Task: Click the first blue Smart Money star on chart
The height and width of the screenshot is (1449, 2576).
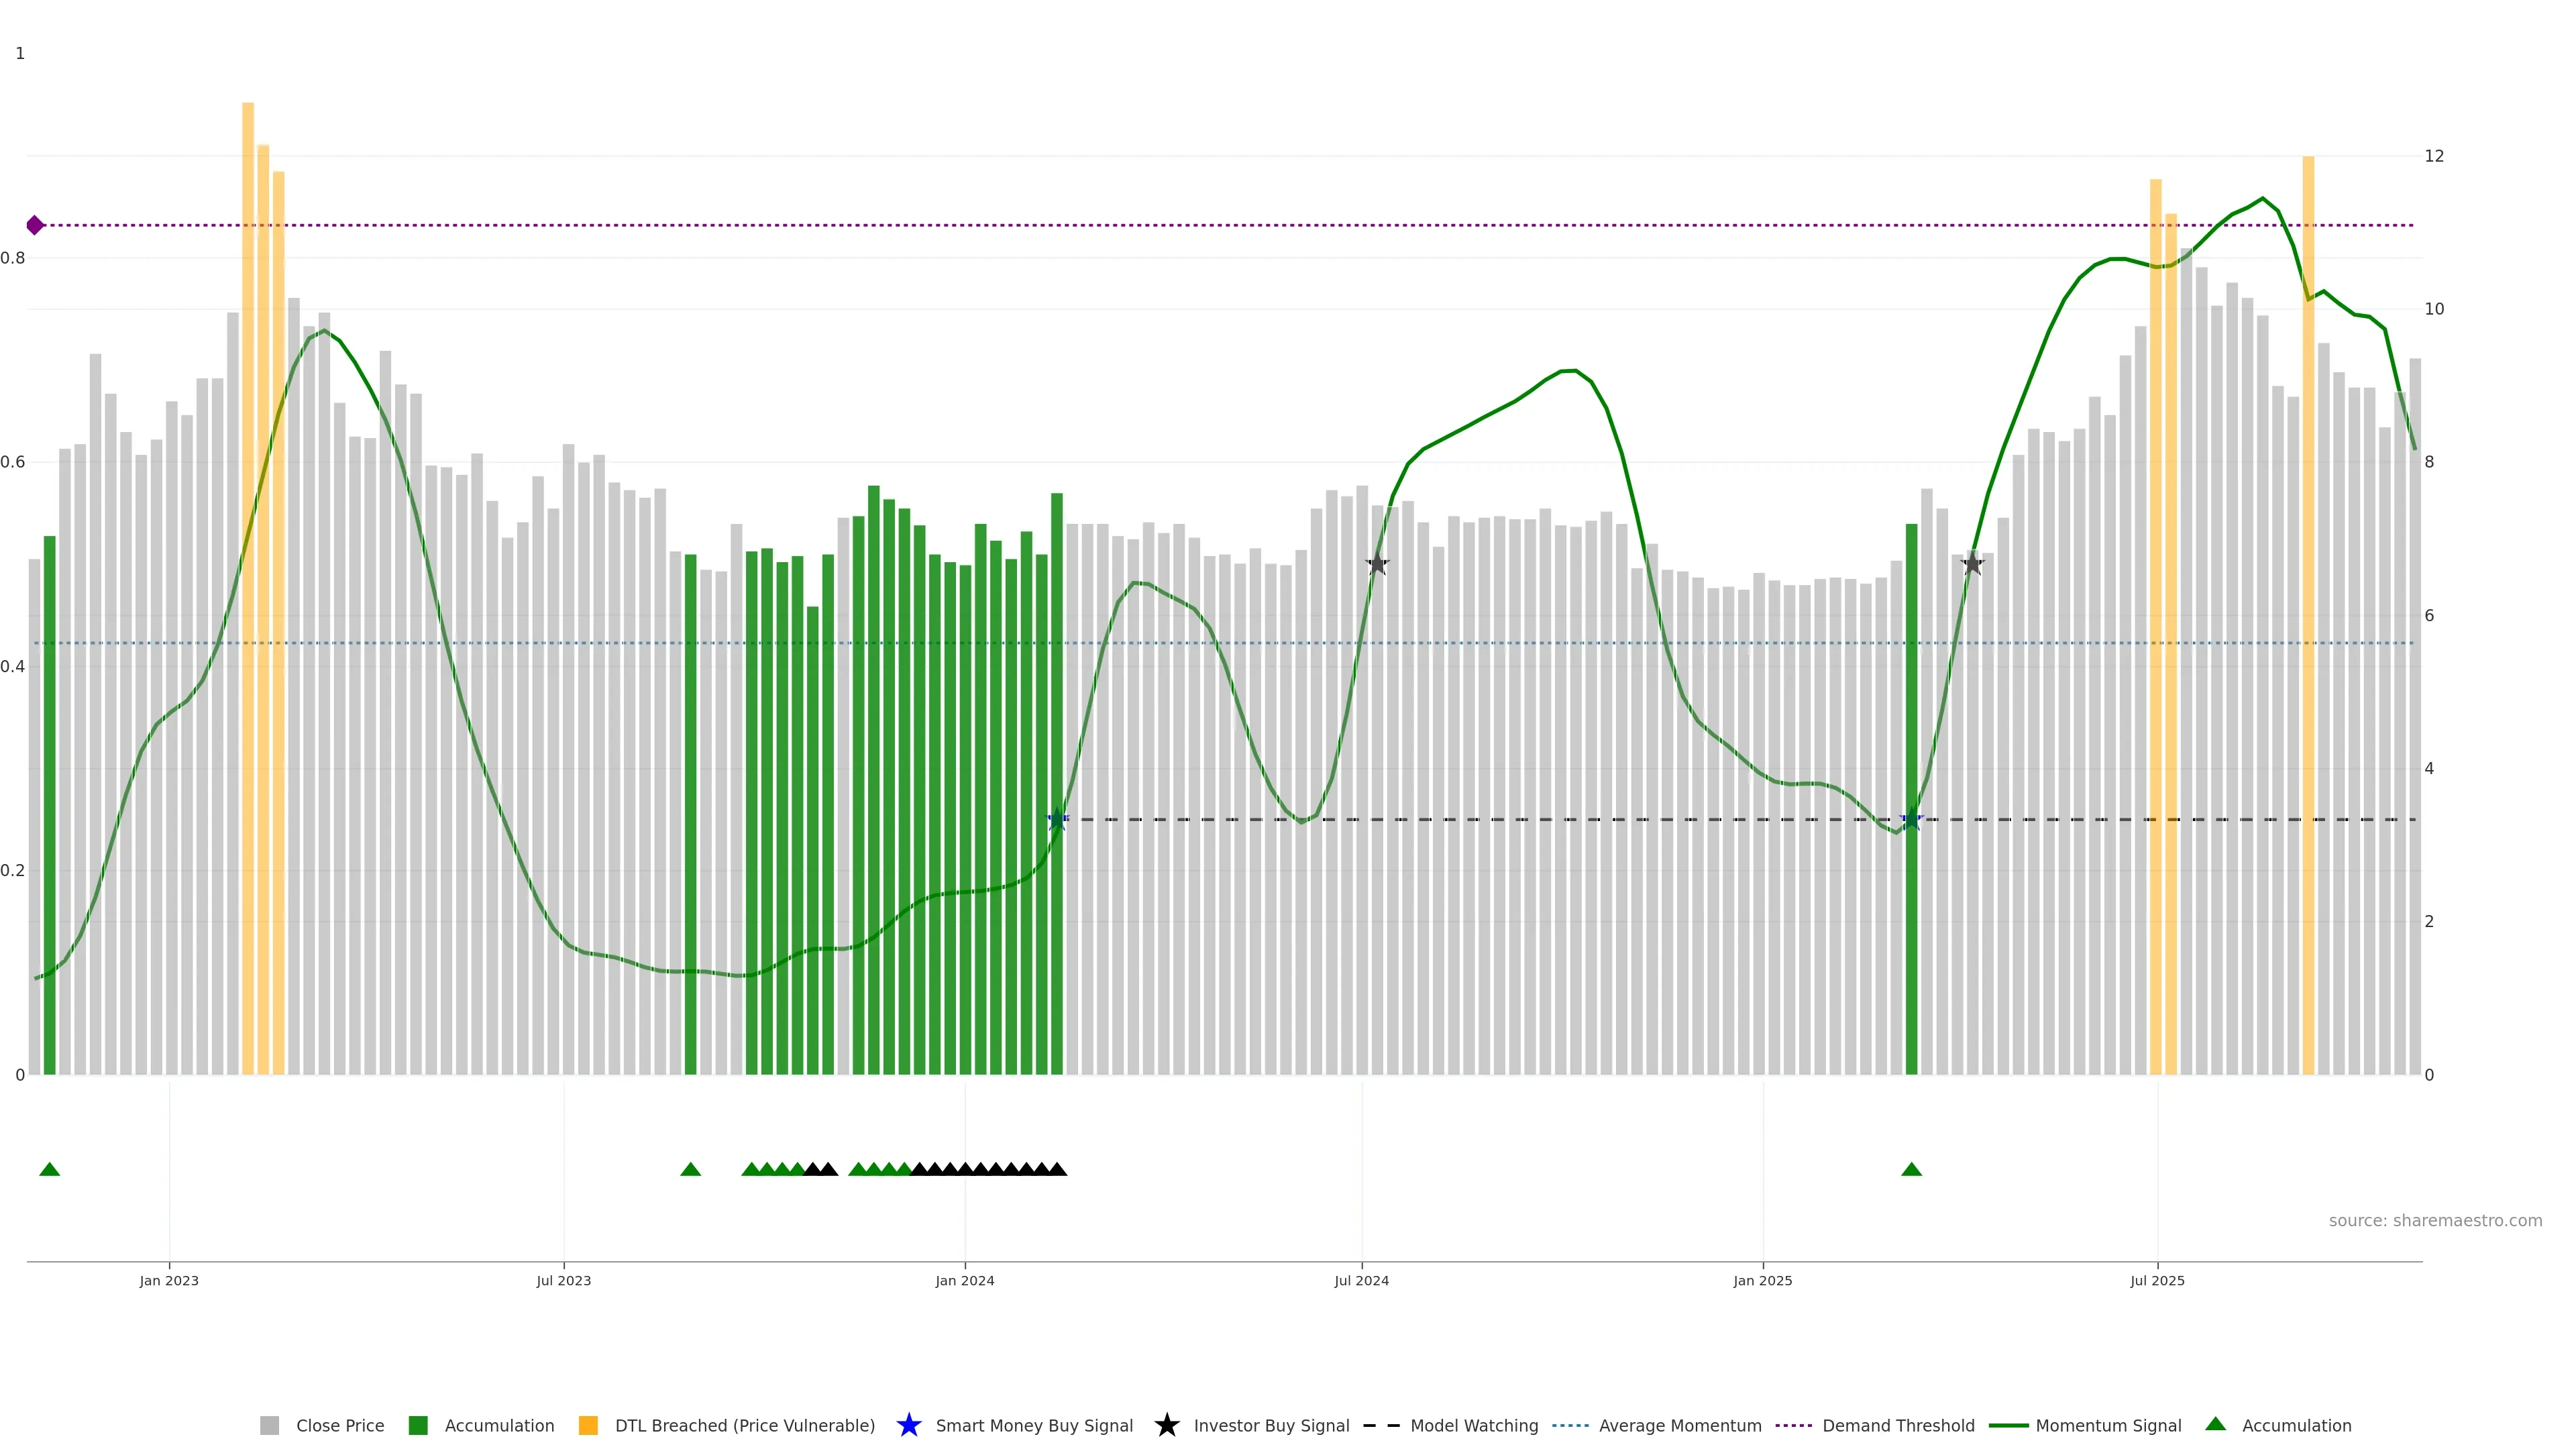Action: click(1057, 820)
